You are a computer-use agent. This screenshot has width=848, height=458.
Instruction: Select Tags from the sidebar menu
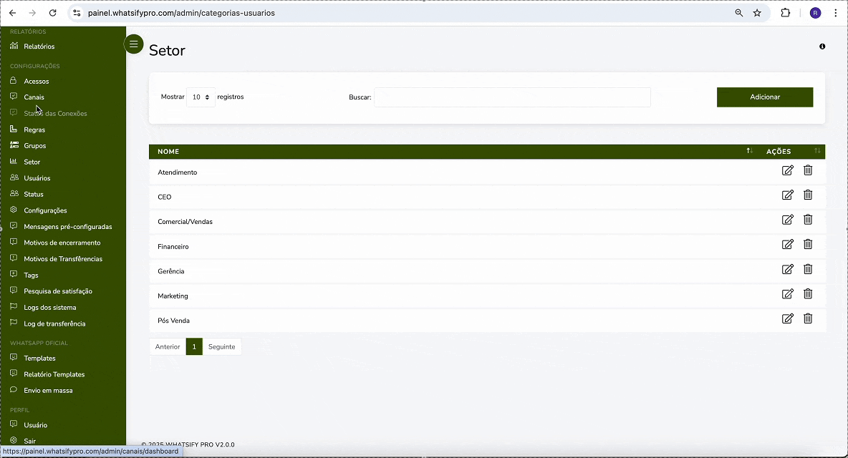pos(31,276)
